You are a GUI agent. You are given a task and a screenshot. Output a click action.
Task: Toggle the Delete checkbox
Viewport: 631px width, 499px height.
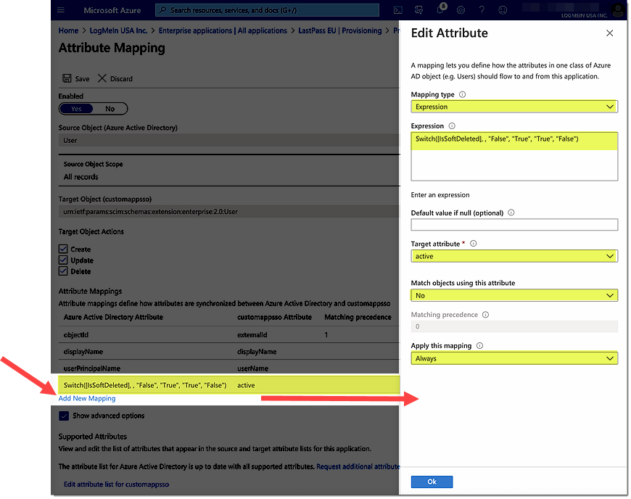(63, 271)
